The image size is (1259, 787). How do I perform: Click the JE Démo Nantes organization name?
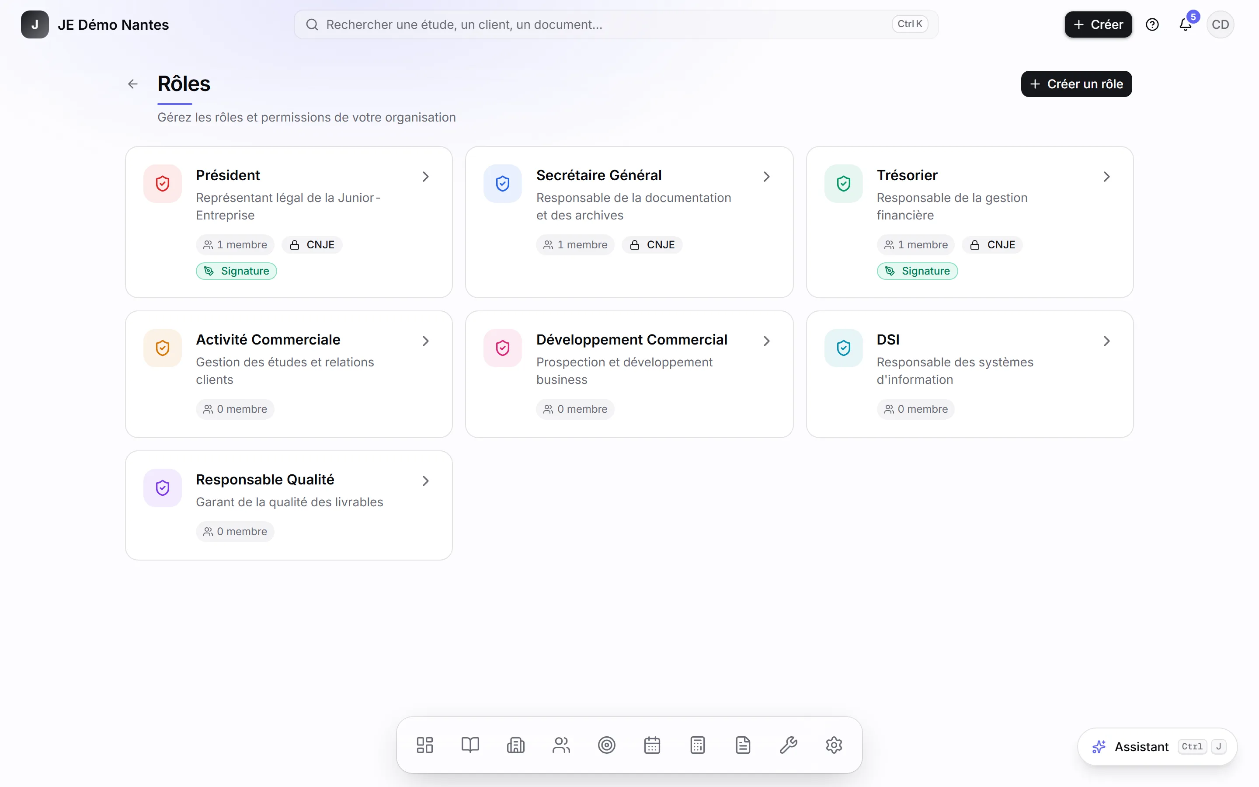[113, 24]
